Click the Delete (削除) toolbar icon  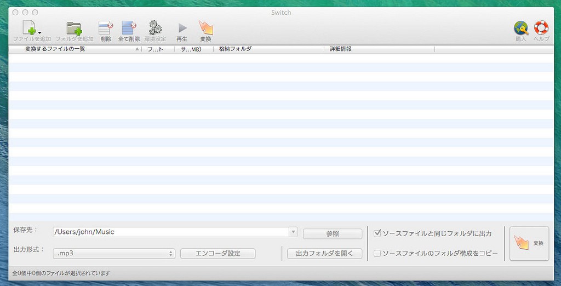[106, 28]
